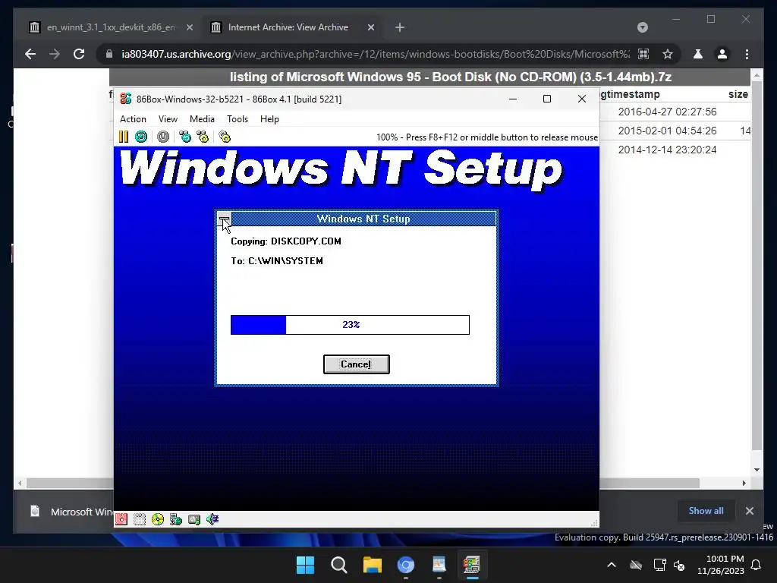The image size is (777, 583).
Task: Open the Windows NT Setup dialog control menu
Action: pyautogui.click(x=224, y=219)
